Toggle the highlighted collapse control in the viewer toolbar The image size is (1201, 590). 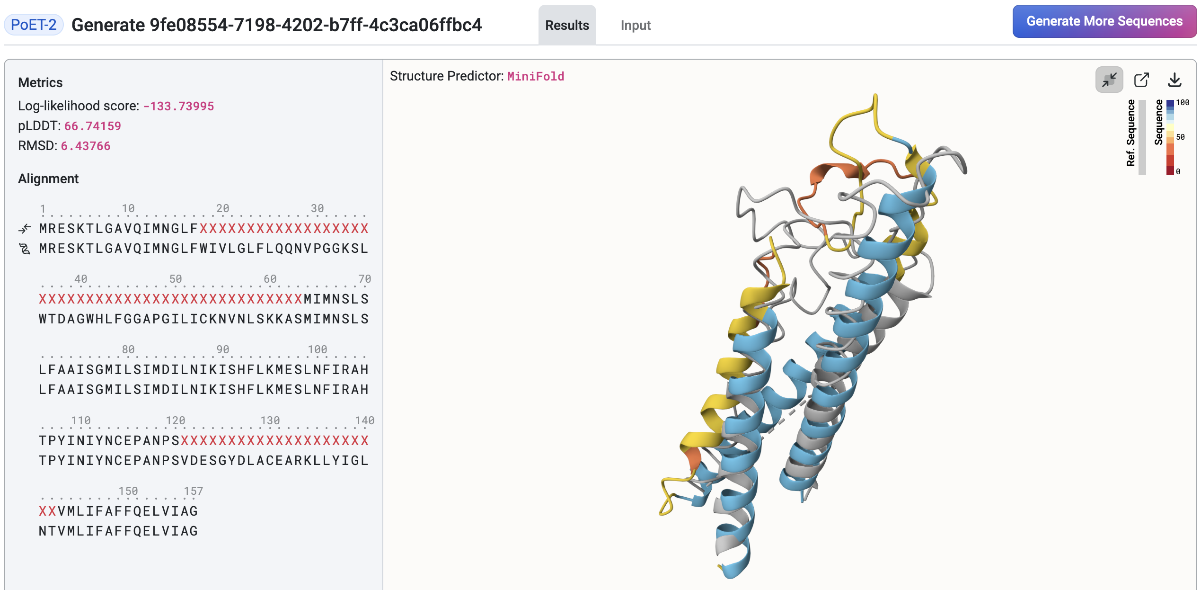click(x=1109, y=80)
